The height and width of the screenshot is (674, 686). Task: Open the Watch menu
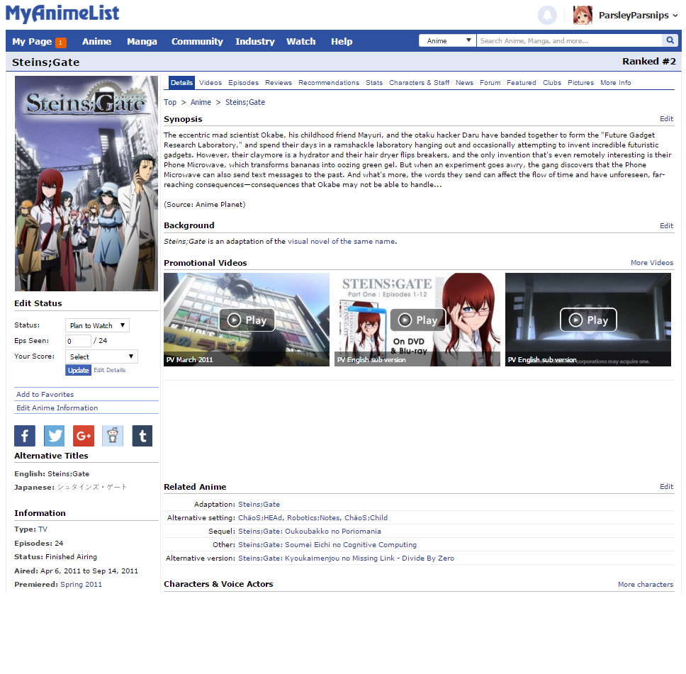point(301,42)
